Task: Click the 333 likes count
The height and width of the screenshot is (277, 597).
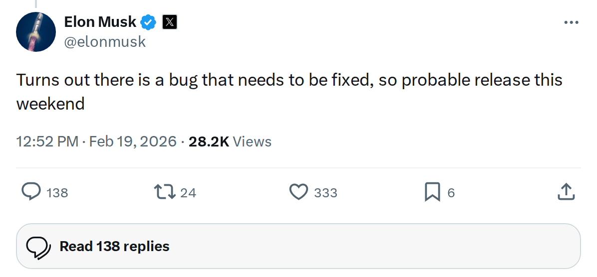Action: (325, 193)
